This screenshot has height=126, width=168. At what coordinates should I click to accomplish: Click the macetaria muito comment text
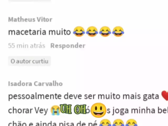[x=39, y=32]
